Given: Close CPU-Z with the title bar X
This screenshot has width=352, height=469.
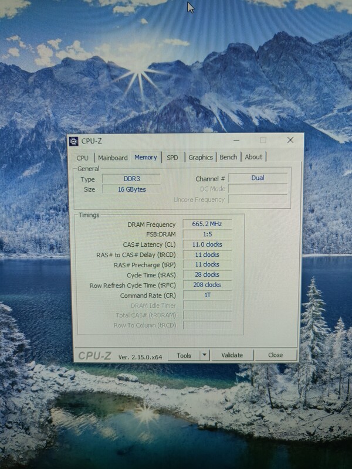Looking at the screenshot, I should point(290,140).
